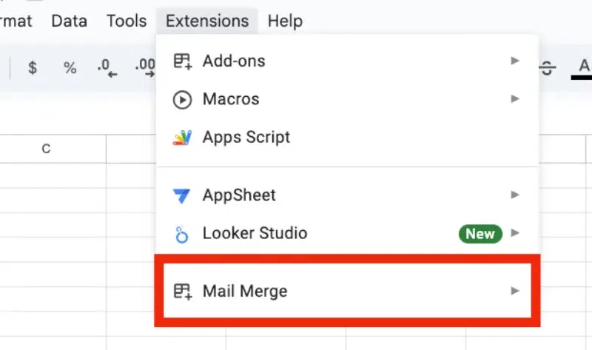Click the Add-ons icon in the Extensions menu
The height and width of the screenshot is (350, 592).
(182, 61)
